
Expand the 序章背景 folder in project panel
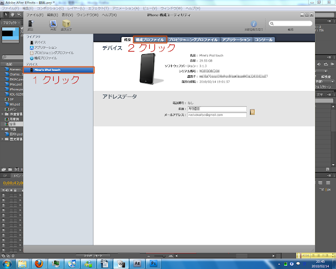point(2,114)
